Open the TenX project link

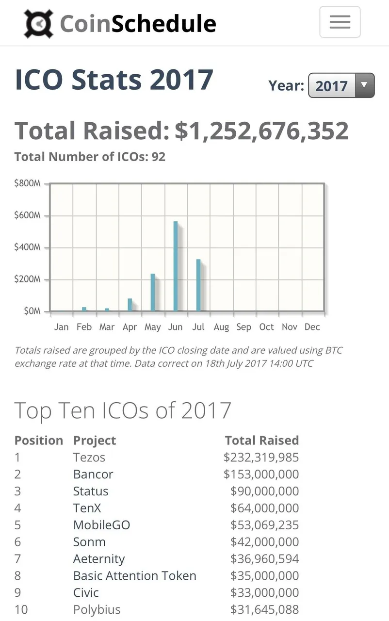(87, 508)
